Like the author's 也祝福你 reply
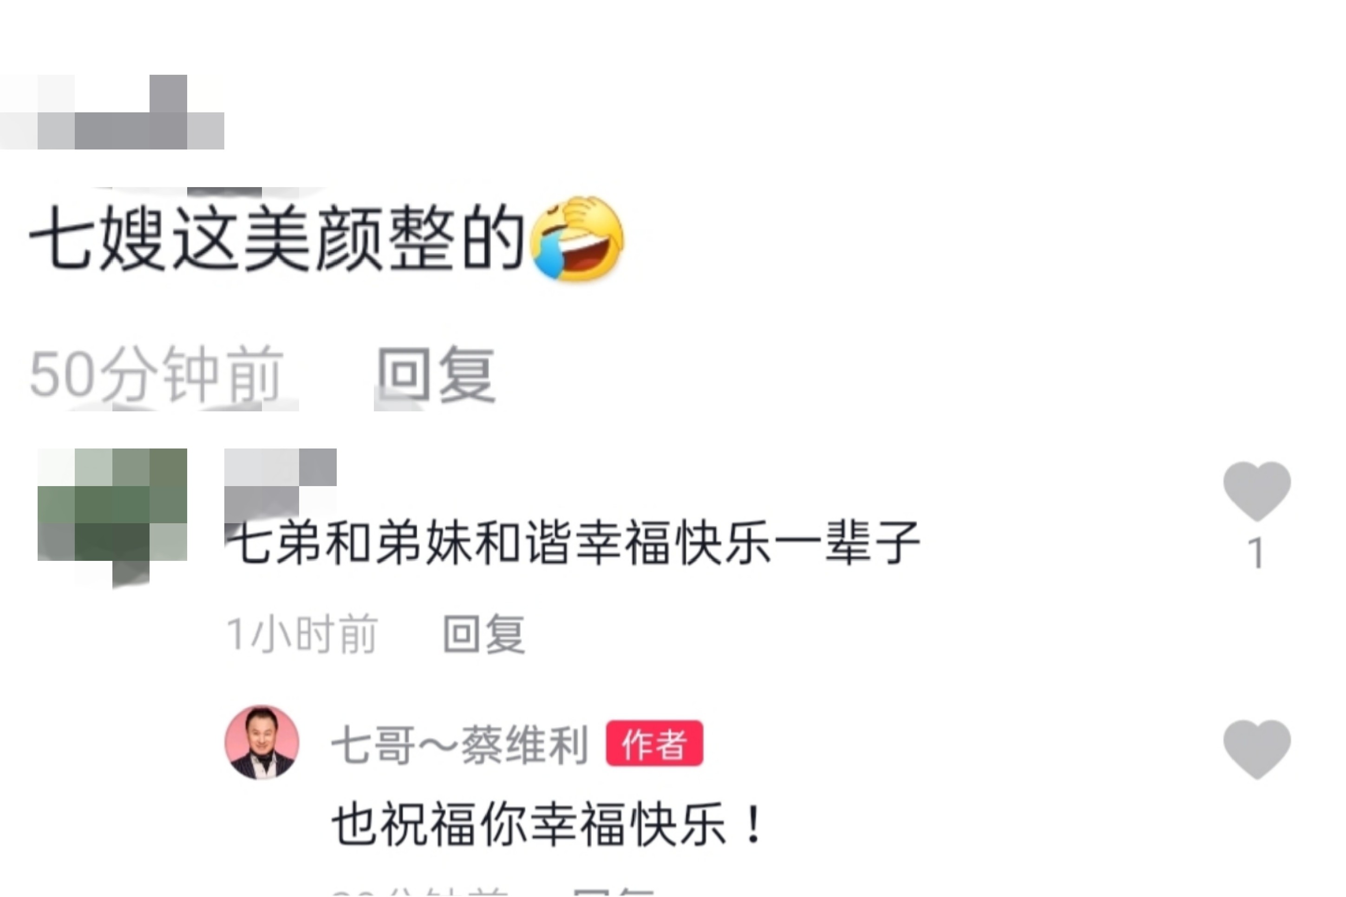 click(x=1257, y=749)
